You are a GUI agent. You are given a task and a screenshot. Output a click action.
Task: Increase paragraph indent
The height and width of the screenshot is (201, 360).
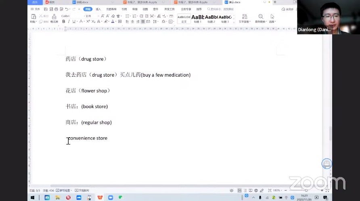tap(147, 16)
